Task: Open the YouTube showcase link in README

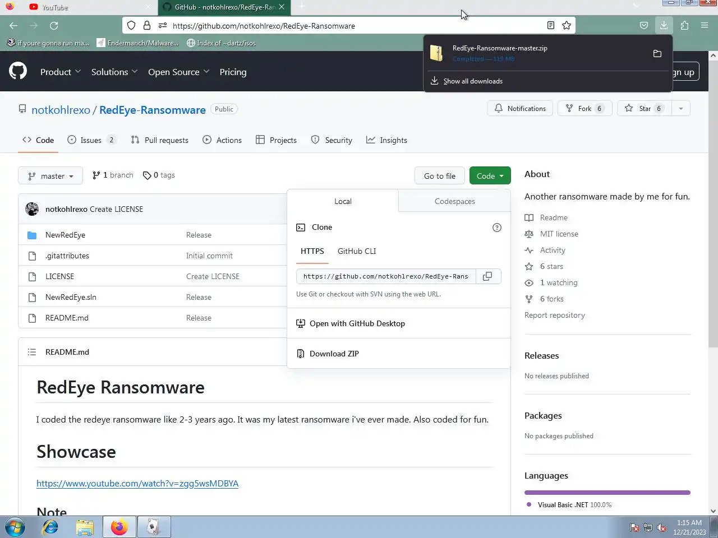Action: click(137, 483)
